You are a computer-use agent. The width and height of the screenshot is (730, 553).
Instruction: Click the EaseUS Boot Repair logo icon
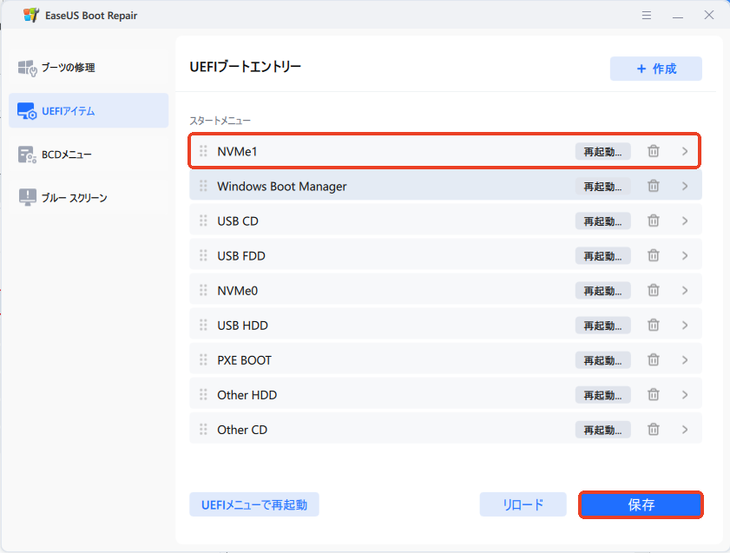pos(30,16)
